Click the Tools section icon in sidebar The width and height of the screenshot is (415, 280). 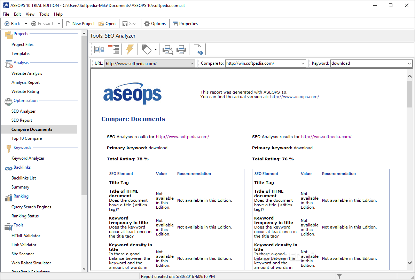8,226
